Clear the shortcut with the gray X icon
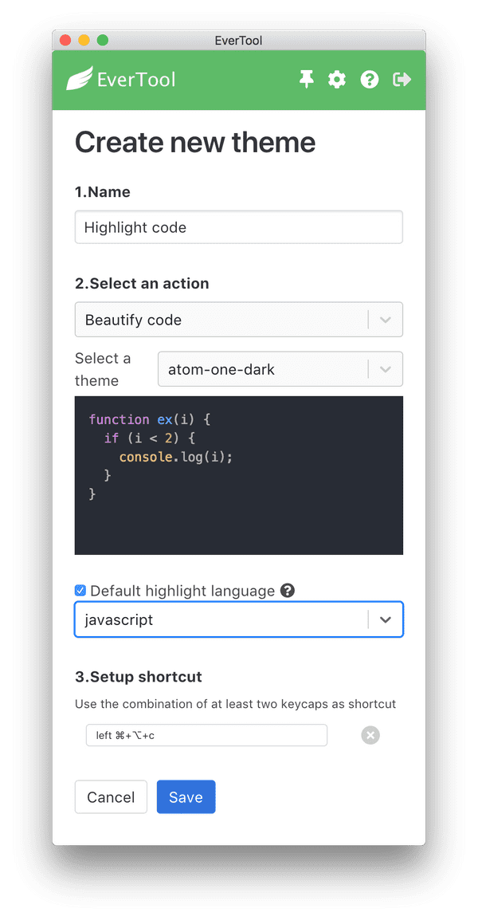 (370, 735)
